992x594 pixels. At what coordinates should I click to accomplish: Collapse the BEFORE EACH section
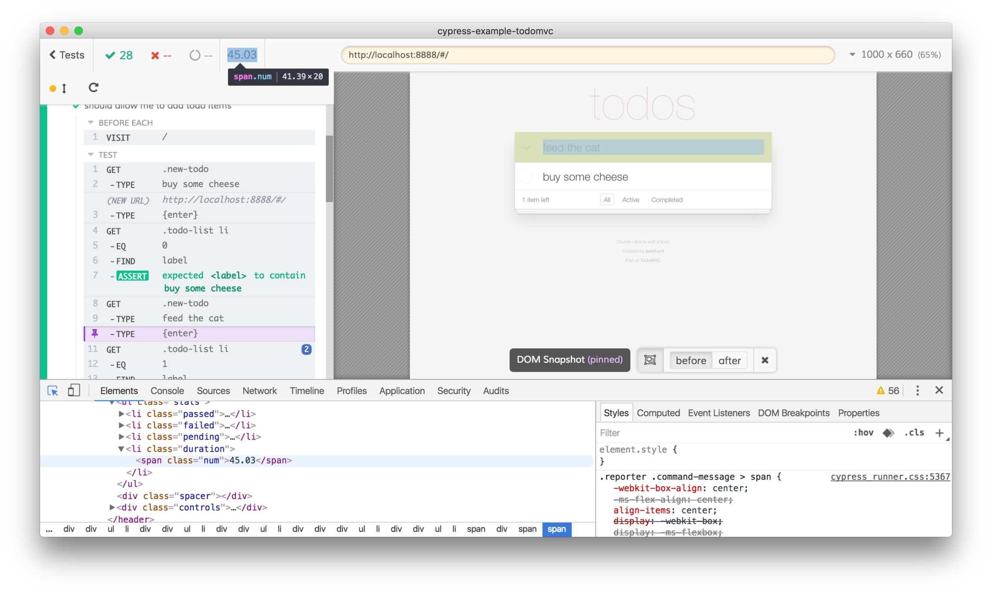click(91, 122)
